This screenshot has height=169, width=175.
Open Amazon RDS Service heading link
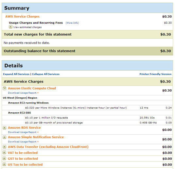24,128
